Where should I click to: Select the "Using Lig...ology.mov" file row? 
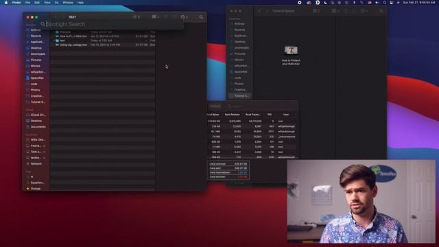[x=103, y=45]
